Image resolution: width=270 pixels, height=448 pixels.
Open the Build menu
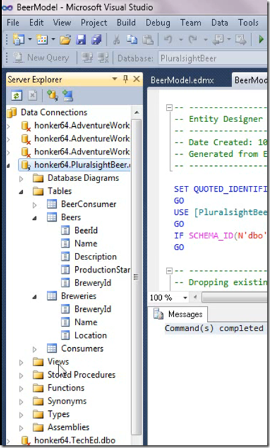click(x=126, y=23)
